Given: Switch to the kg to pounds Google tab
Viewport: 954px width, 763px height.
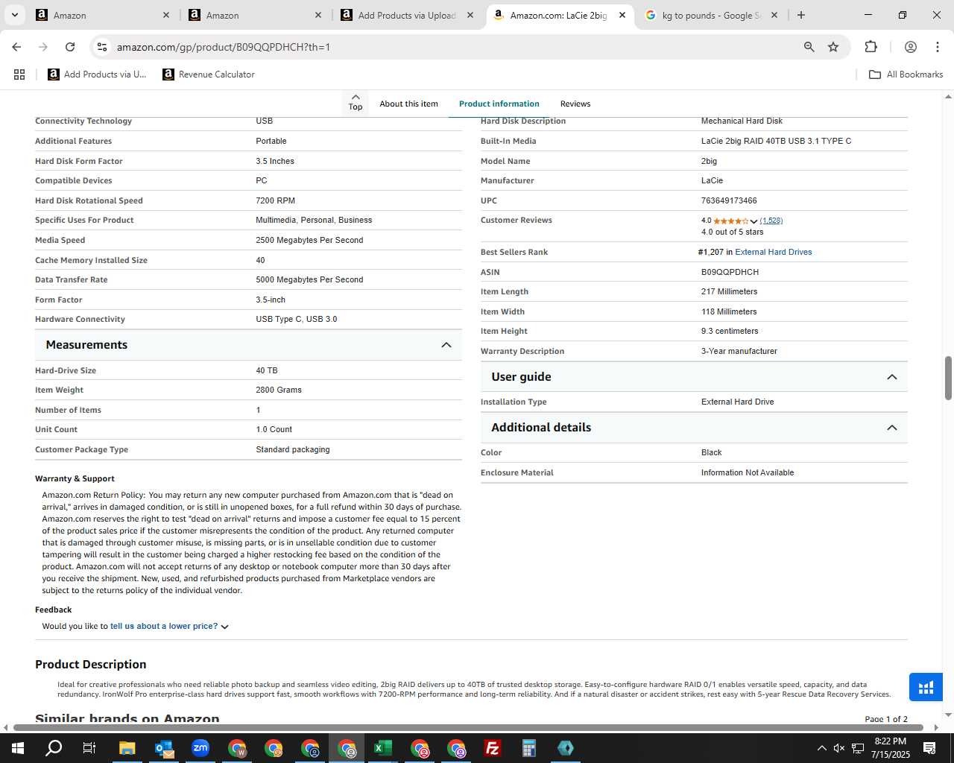Looking at the screenshot, I should point(710,15).
